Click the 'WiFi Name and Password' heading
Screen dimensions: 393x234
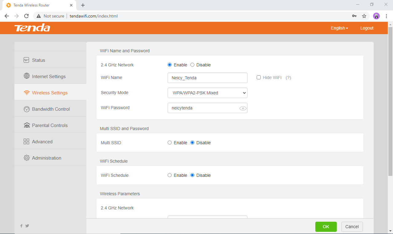pos(125,51)
